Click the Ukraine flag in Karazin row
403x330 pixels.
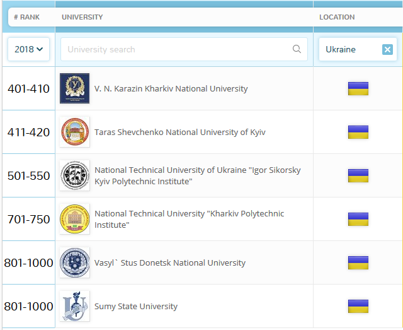358,88
